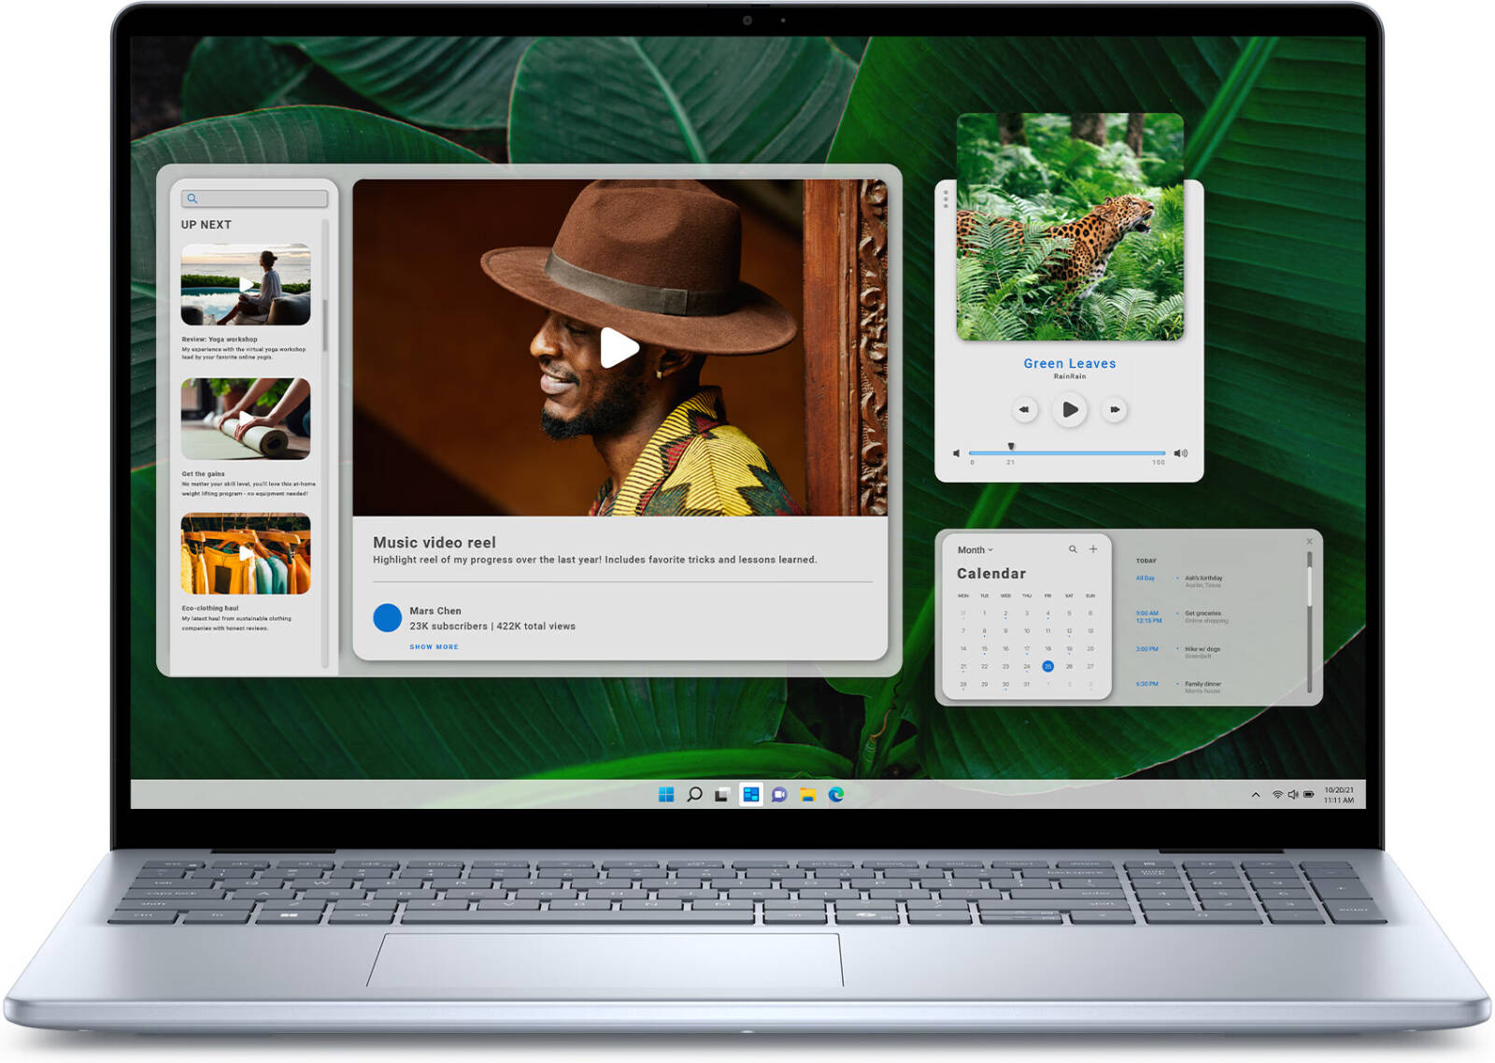Open the Mars Chen channel avatar
Image resolution: width=1495 pixels, height=1063 pixels.
tap(386, 617)
